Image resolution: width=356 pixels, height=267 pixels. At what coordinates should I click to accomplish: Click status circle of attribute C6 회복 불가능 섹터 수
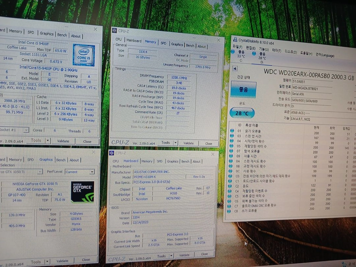(x=230, y=201)
